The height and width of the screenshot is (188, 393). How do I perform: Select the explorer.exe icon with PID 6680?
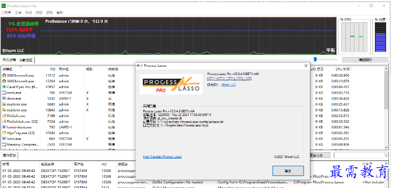4,104
